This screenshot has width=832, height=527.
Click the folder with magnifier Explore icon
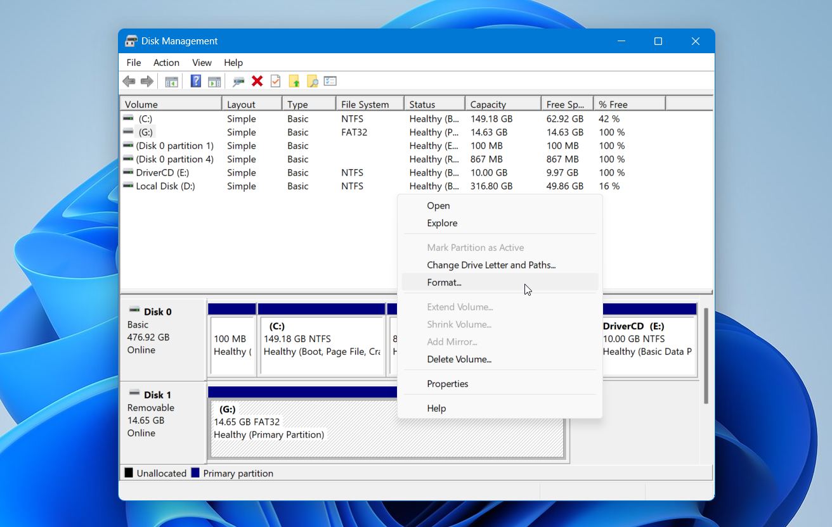tap(312, 81)
